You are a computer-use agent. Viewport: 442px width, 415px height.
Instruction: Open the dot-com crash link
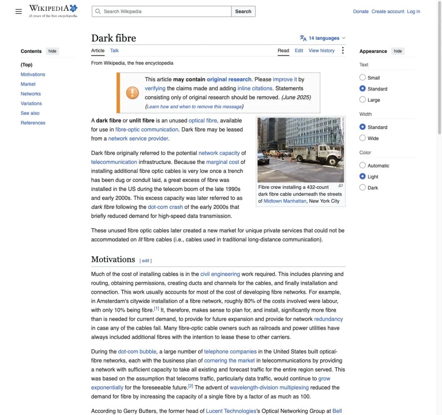pyautogui.click(x=165, y=207)
